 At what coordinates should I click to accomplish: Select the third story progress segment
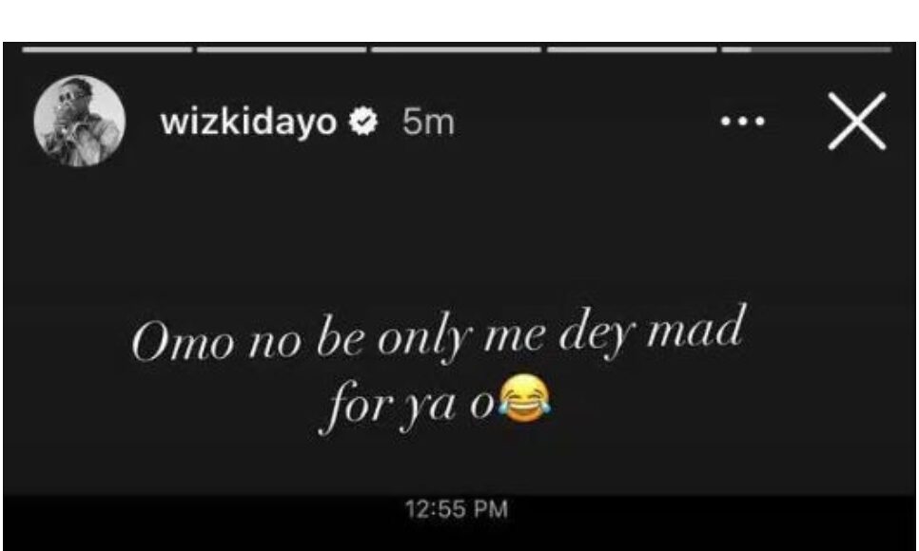click(x=456, y=48)
